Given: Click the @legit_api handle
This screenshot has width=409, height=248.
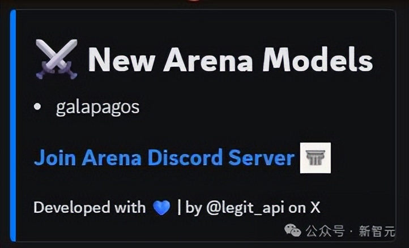Looking at the screenshot, I should (245, 208).
